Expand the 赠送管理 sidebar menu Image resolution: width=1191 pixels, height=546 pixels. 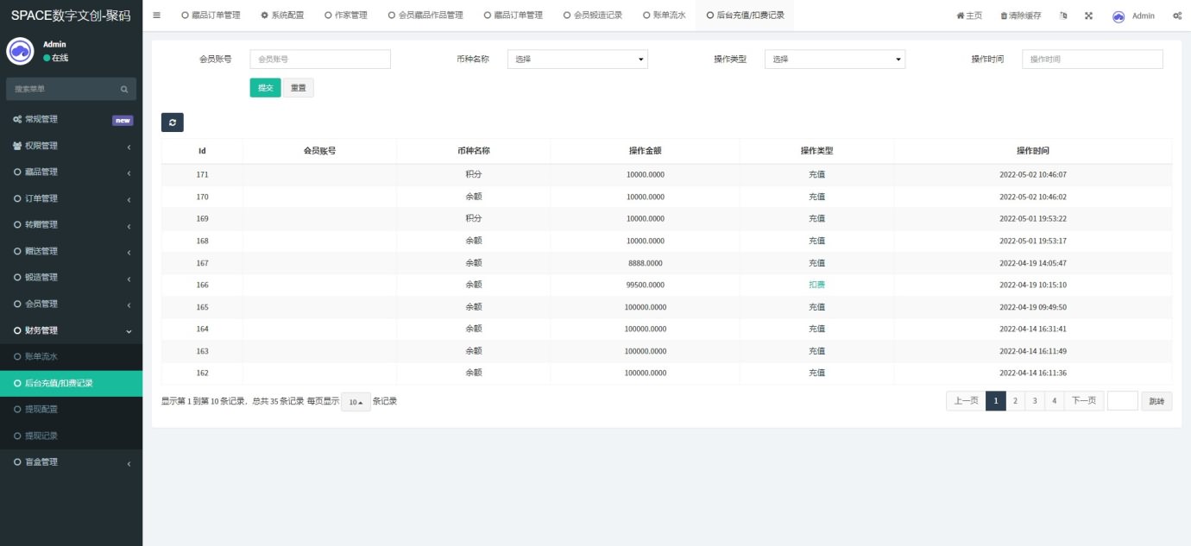[x=71, y=251]
